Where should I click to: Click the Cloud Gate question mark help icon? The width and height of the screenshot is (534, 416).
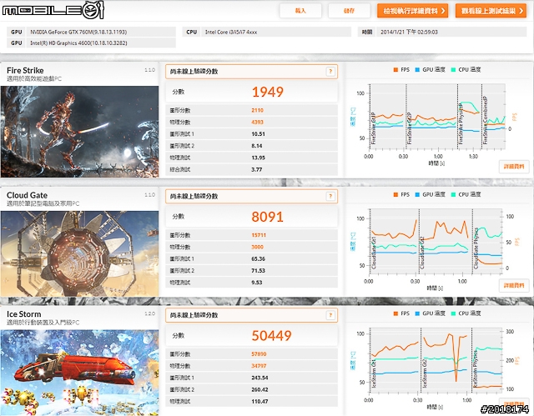point(330,196)
